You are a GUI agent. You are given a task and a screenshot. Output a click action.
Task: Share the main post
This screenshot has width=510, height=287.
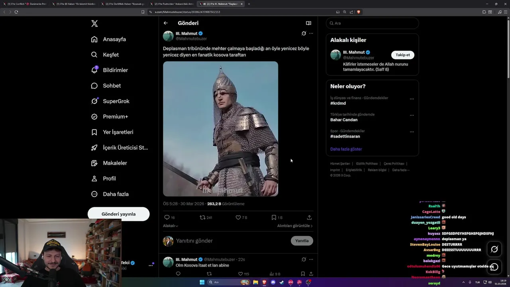pyautogui.click(x=309, y=218)
